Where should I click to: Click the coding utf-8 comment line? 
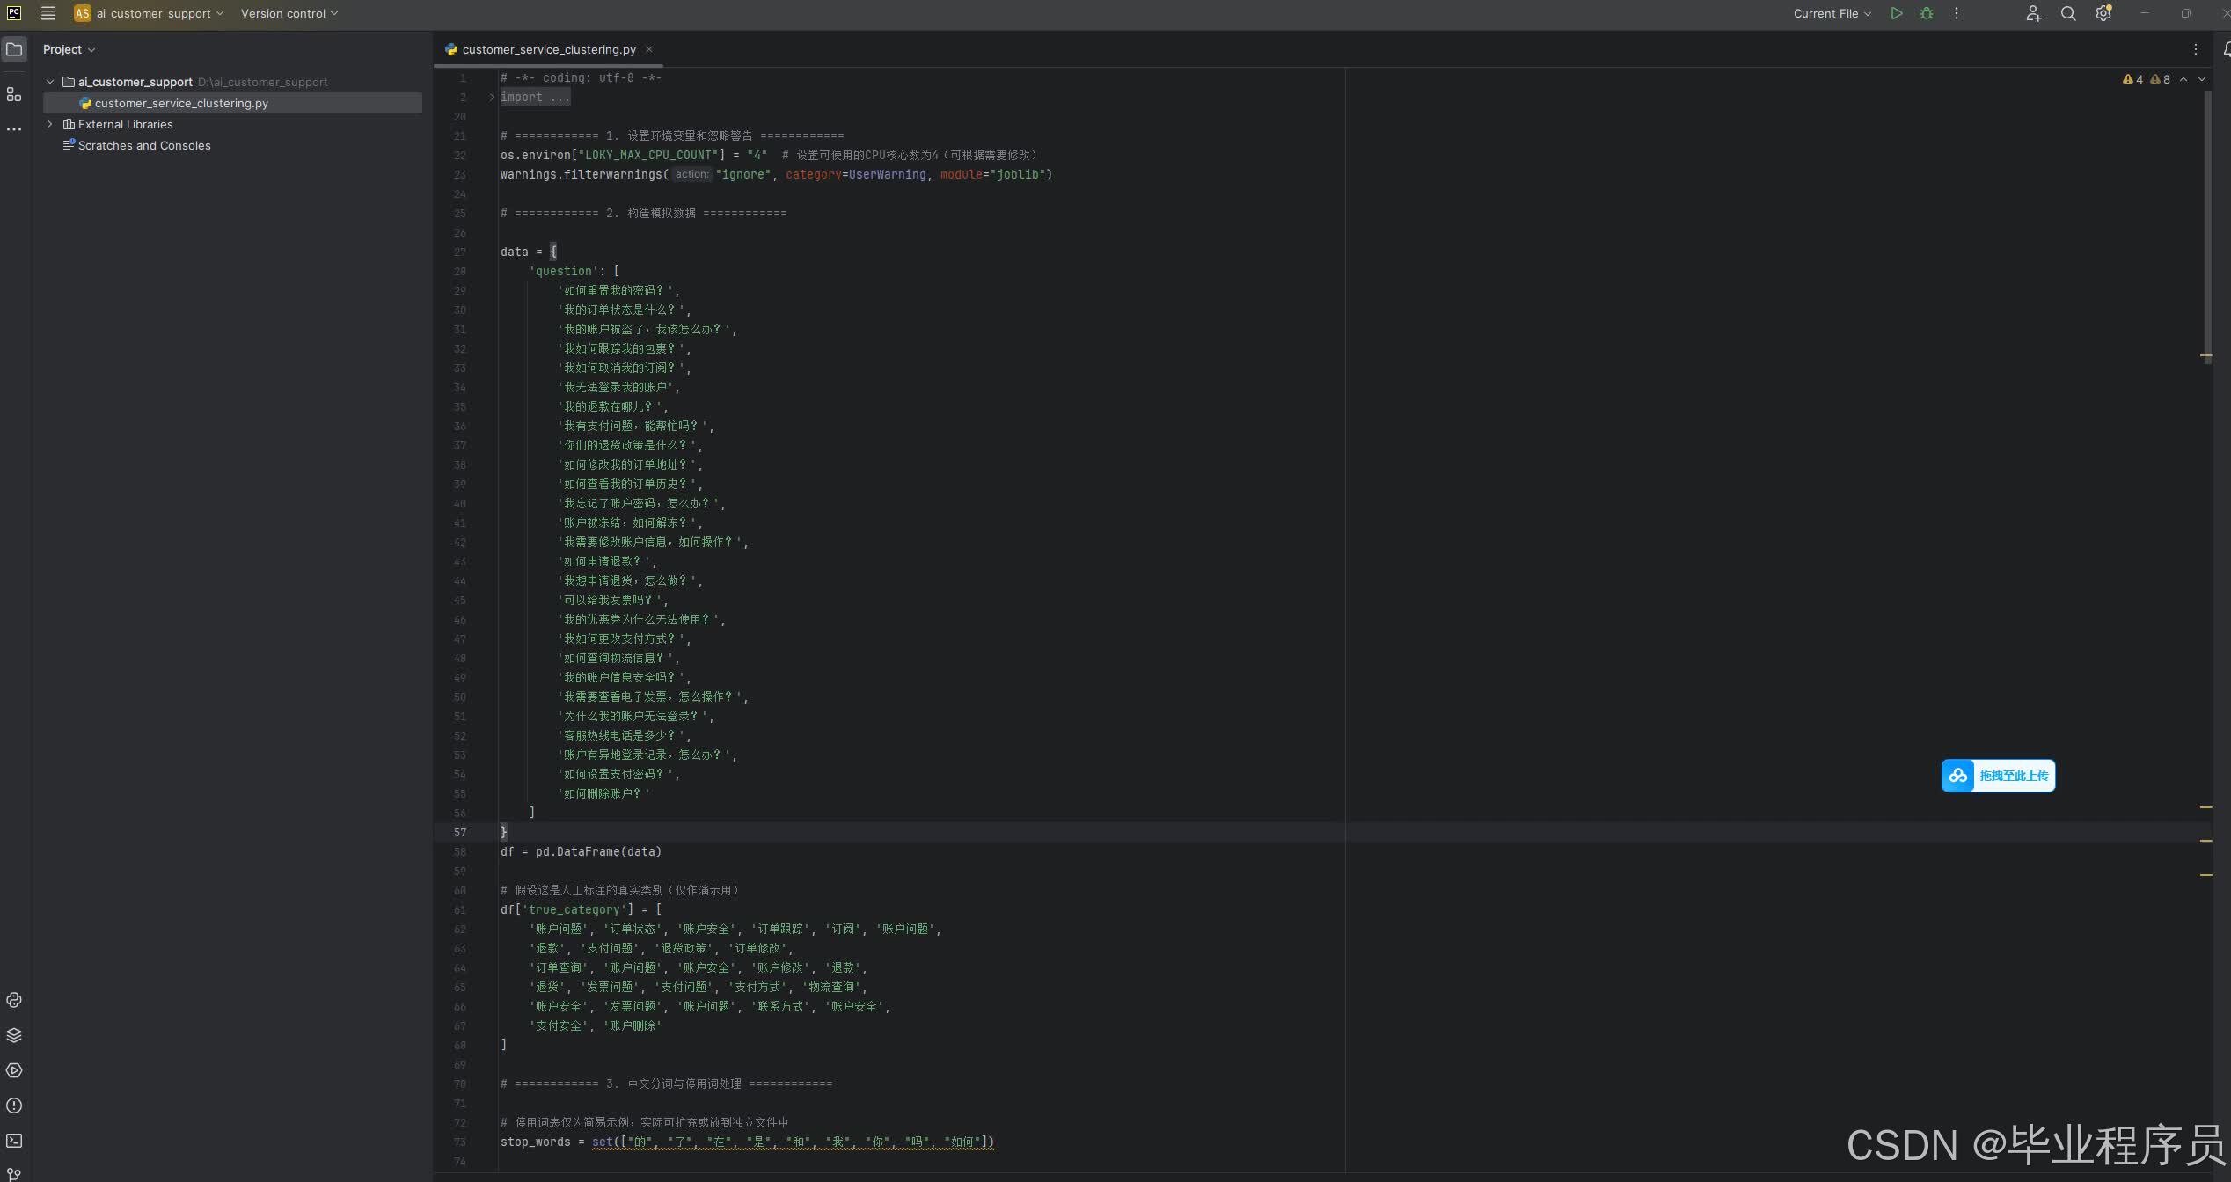pyautogui.click(x=581, y=77)
